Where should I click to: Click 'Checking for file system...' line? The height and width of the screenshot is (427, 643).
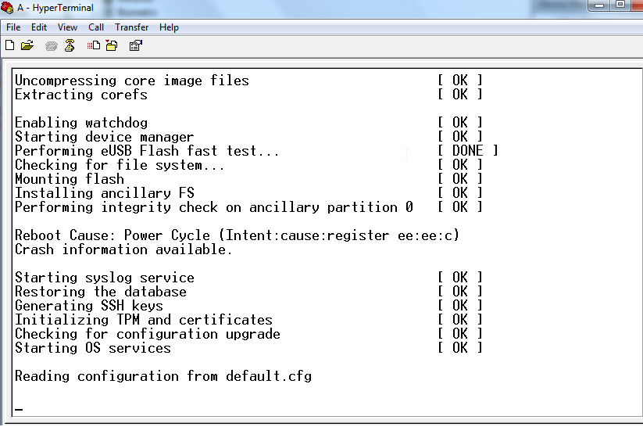(120, 165)
